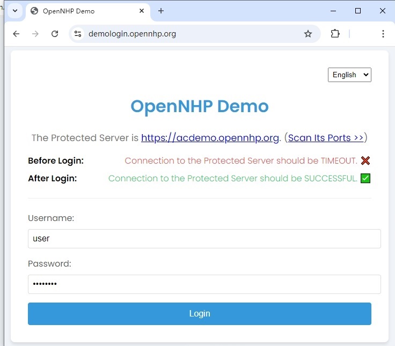Follow the Scan Its Ports link

coord(325,138)
